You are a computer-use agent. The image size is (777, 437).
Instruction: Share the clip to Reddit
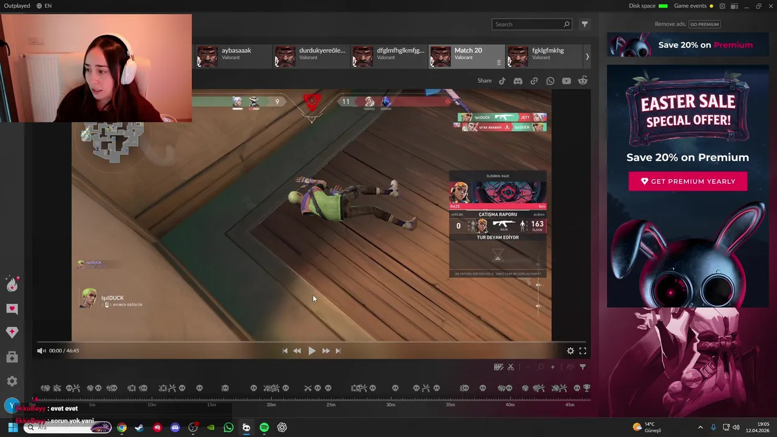click(583, 81)
